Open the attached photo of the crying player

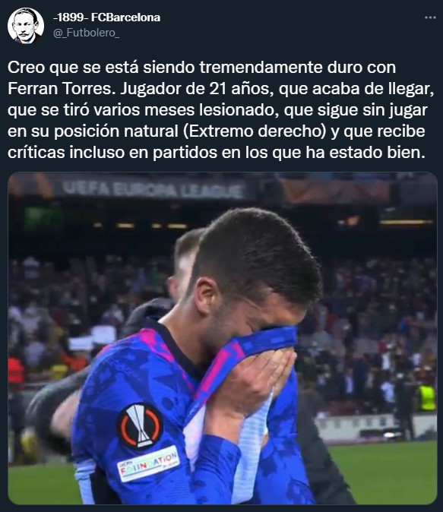pos(223,338)
